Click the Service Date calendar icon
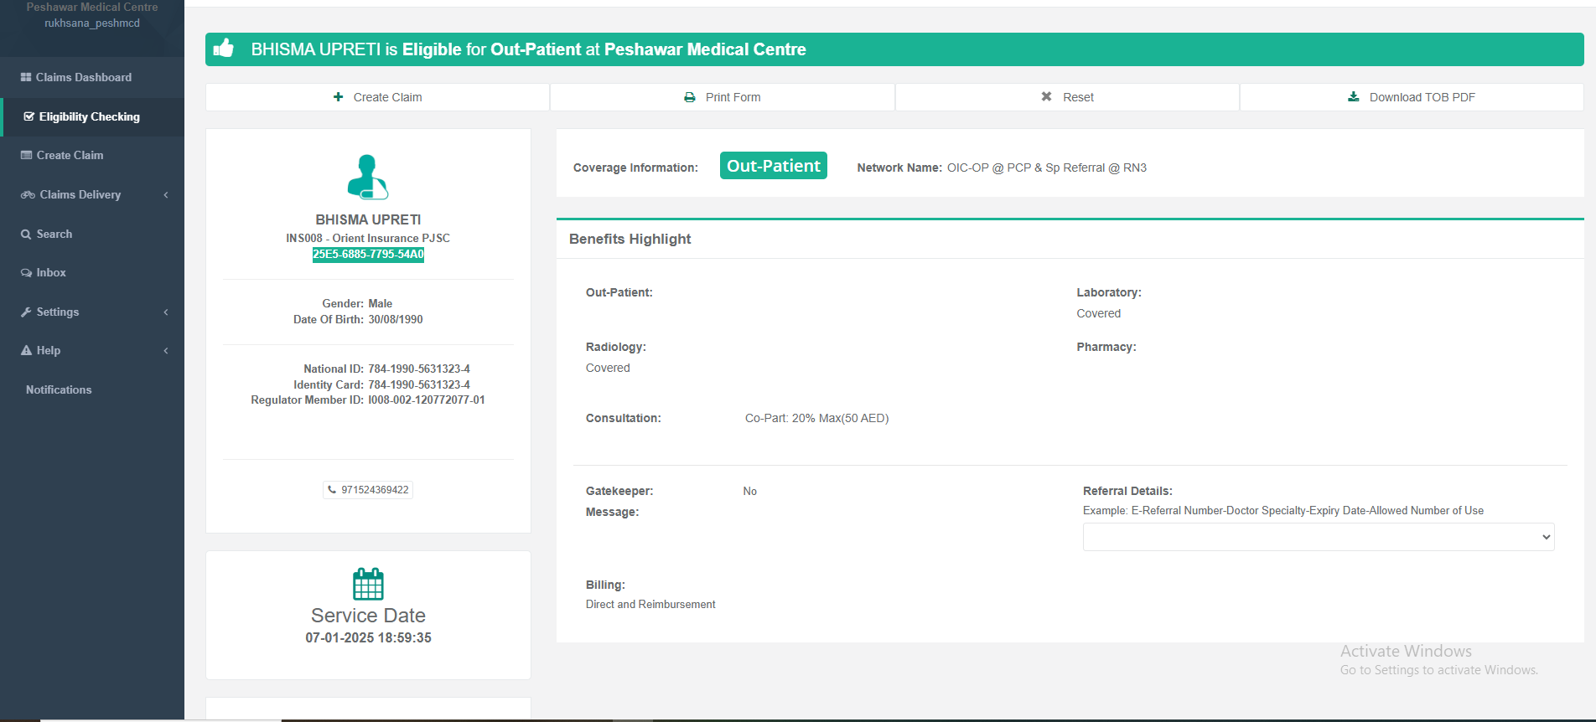This screenshot has width=1596, height=722. [368, 584]
